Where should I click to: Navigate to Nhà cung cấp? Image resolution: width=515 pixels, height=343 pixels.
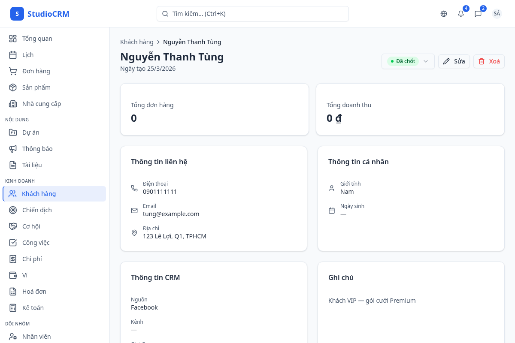(x=41, y=103)
